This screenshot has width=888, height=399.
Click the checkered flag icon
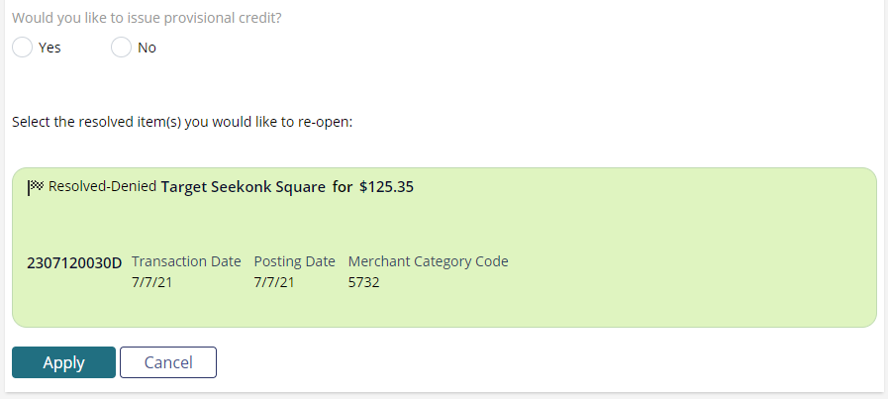tap(36, 186)
